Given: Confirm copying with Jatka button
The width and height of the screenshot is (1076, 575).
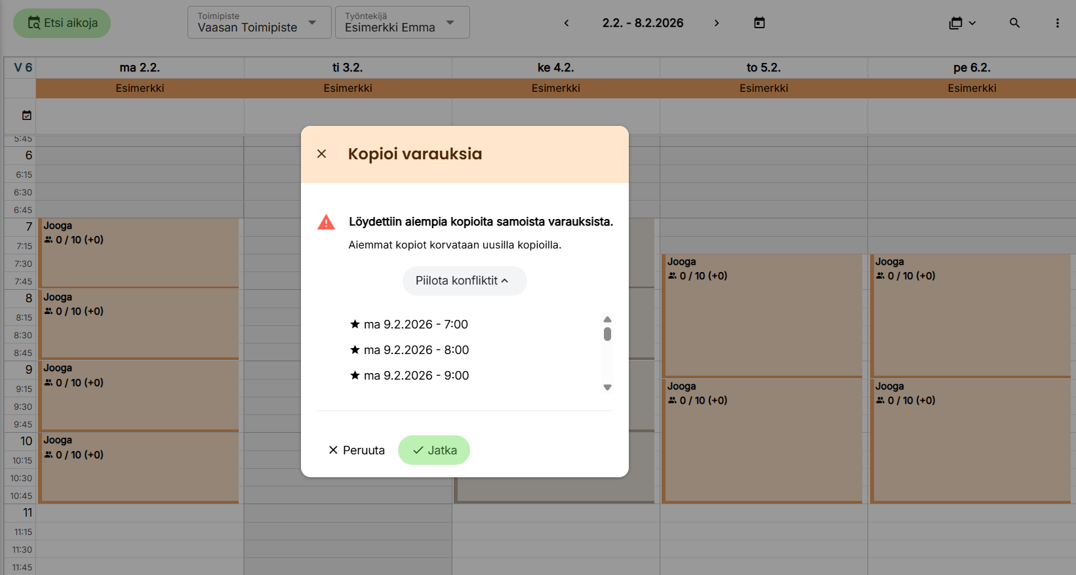Looking at the screenshot, I should pyautogui.click(x=434, y=450).
